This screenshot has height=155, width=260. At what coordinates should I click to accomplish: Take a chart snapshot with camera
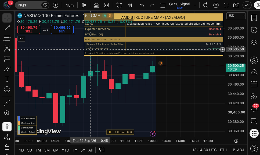click(x=236, y=5)
